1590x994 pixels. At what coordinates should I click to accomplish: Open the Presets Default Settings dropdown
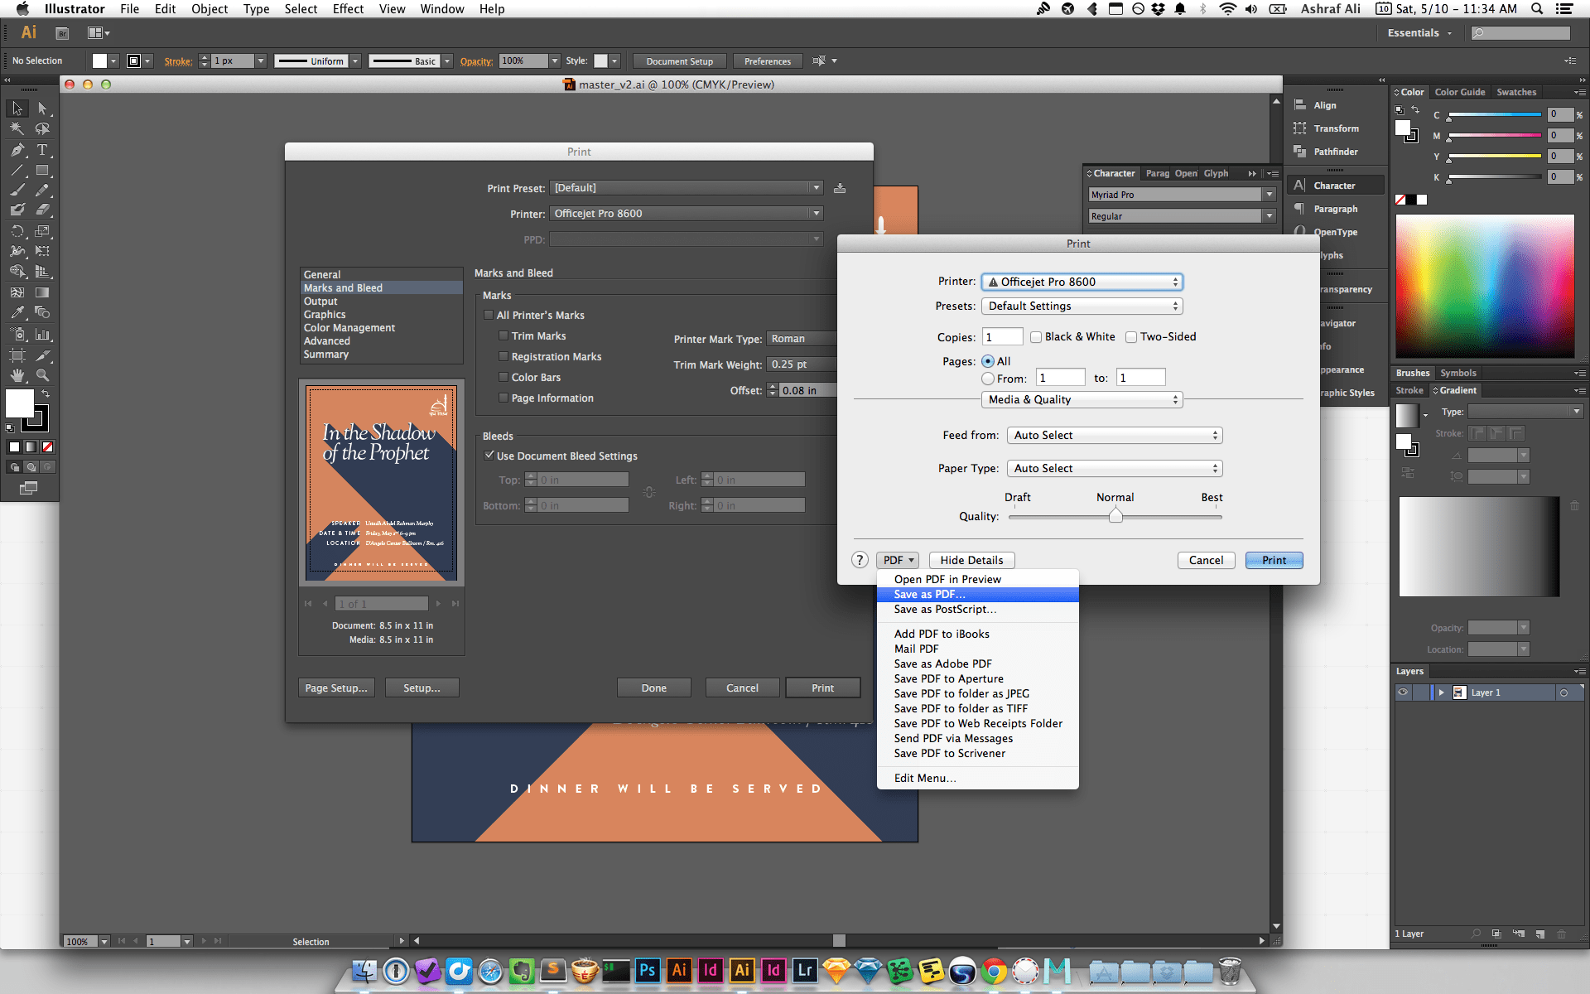(1082, 306)
